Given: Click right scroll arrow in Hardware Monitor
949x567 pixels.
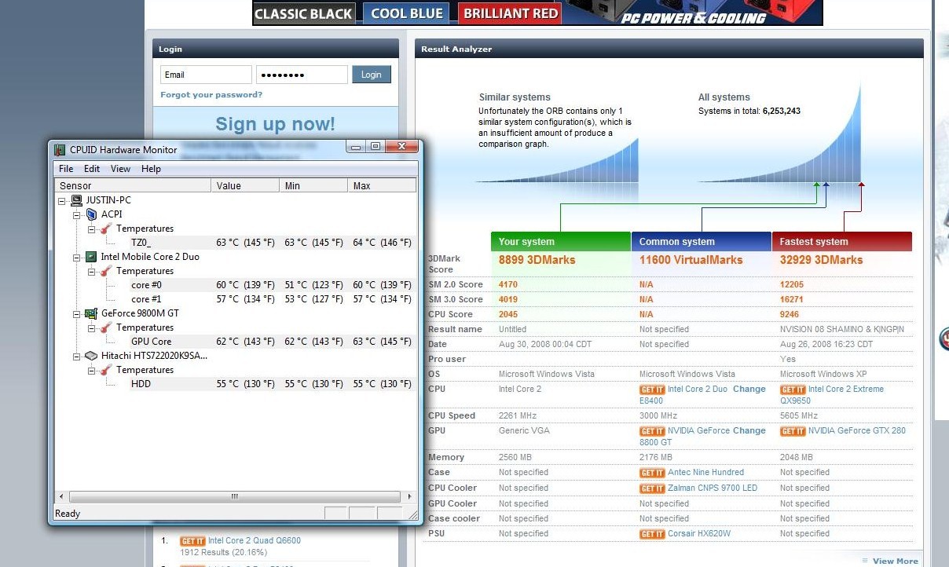Looking at the screenshot, I should pos(409,497).
